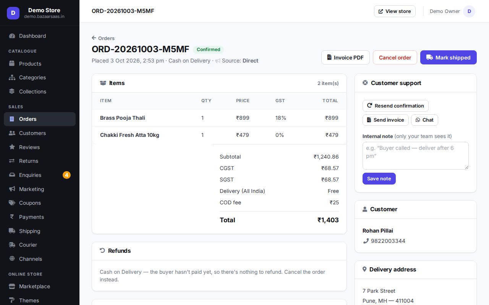This screenshot has width=489, height=305.
Task: Click the Dashboard gauge icon
Action: click(x=12, y=36)
